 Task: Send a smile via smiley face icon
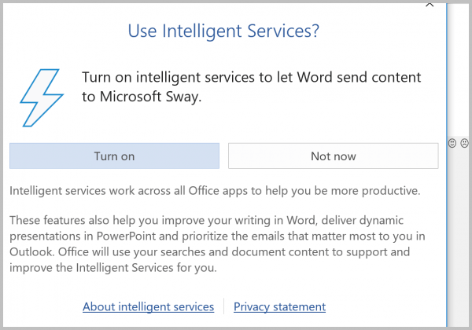click(452, 143)
